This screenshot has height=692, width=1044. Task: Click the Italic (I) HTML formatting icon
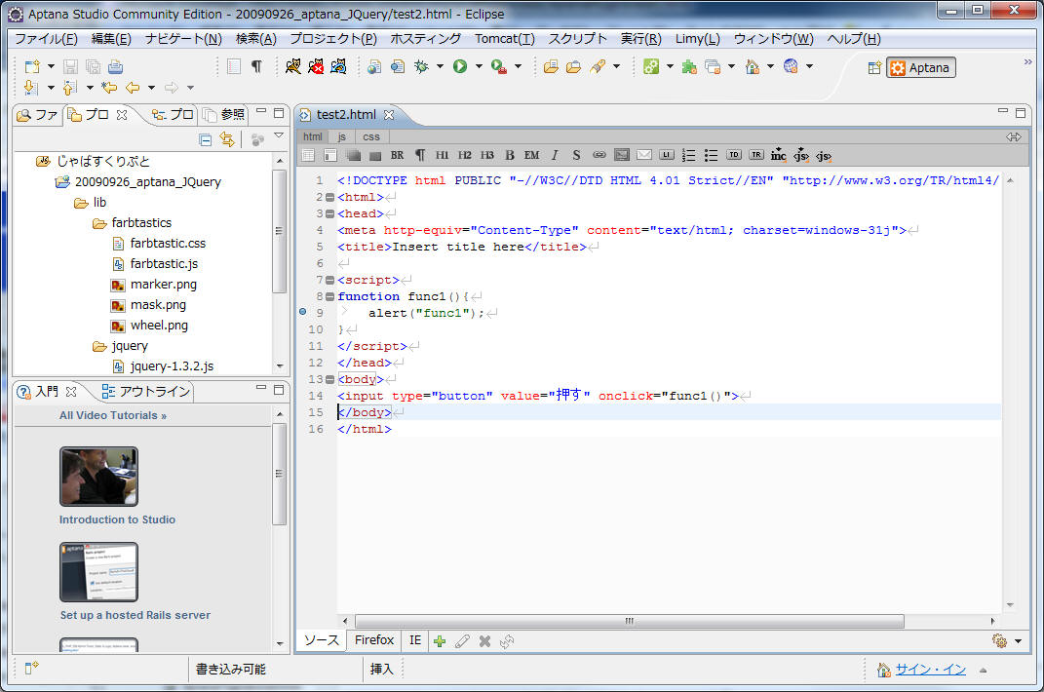point(554,155)
